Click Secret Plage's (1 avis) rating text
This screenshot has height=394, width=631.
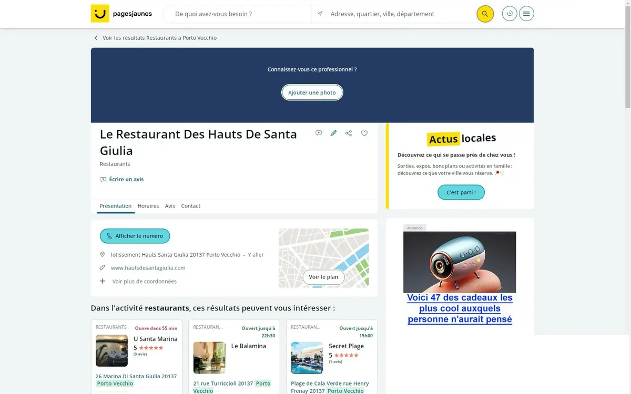coord(335,361)
